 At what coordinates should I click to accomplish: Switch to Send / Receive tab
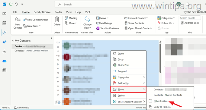click(x=42, y=12)
